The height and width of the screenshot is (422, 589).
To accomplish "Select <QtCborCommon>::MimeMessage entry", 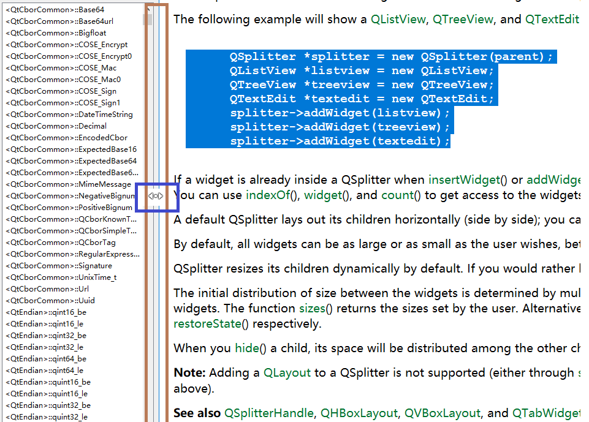I will [x=69, y=184].
